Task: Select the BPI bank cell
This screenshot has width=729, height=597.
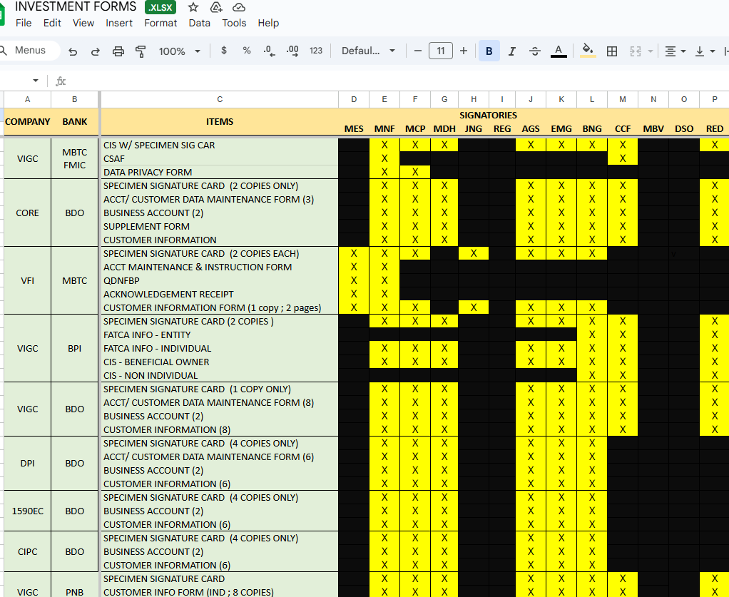Action: [74, 348]
